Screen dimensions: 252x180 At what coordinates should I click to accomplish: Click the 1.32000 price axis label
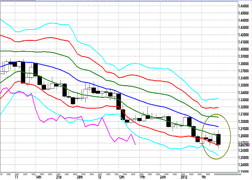point(243,107)
